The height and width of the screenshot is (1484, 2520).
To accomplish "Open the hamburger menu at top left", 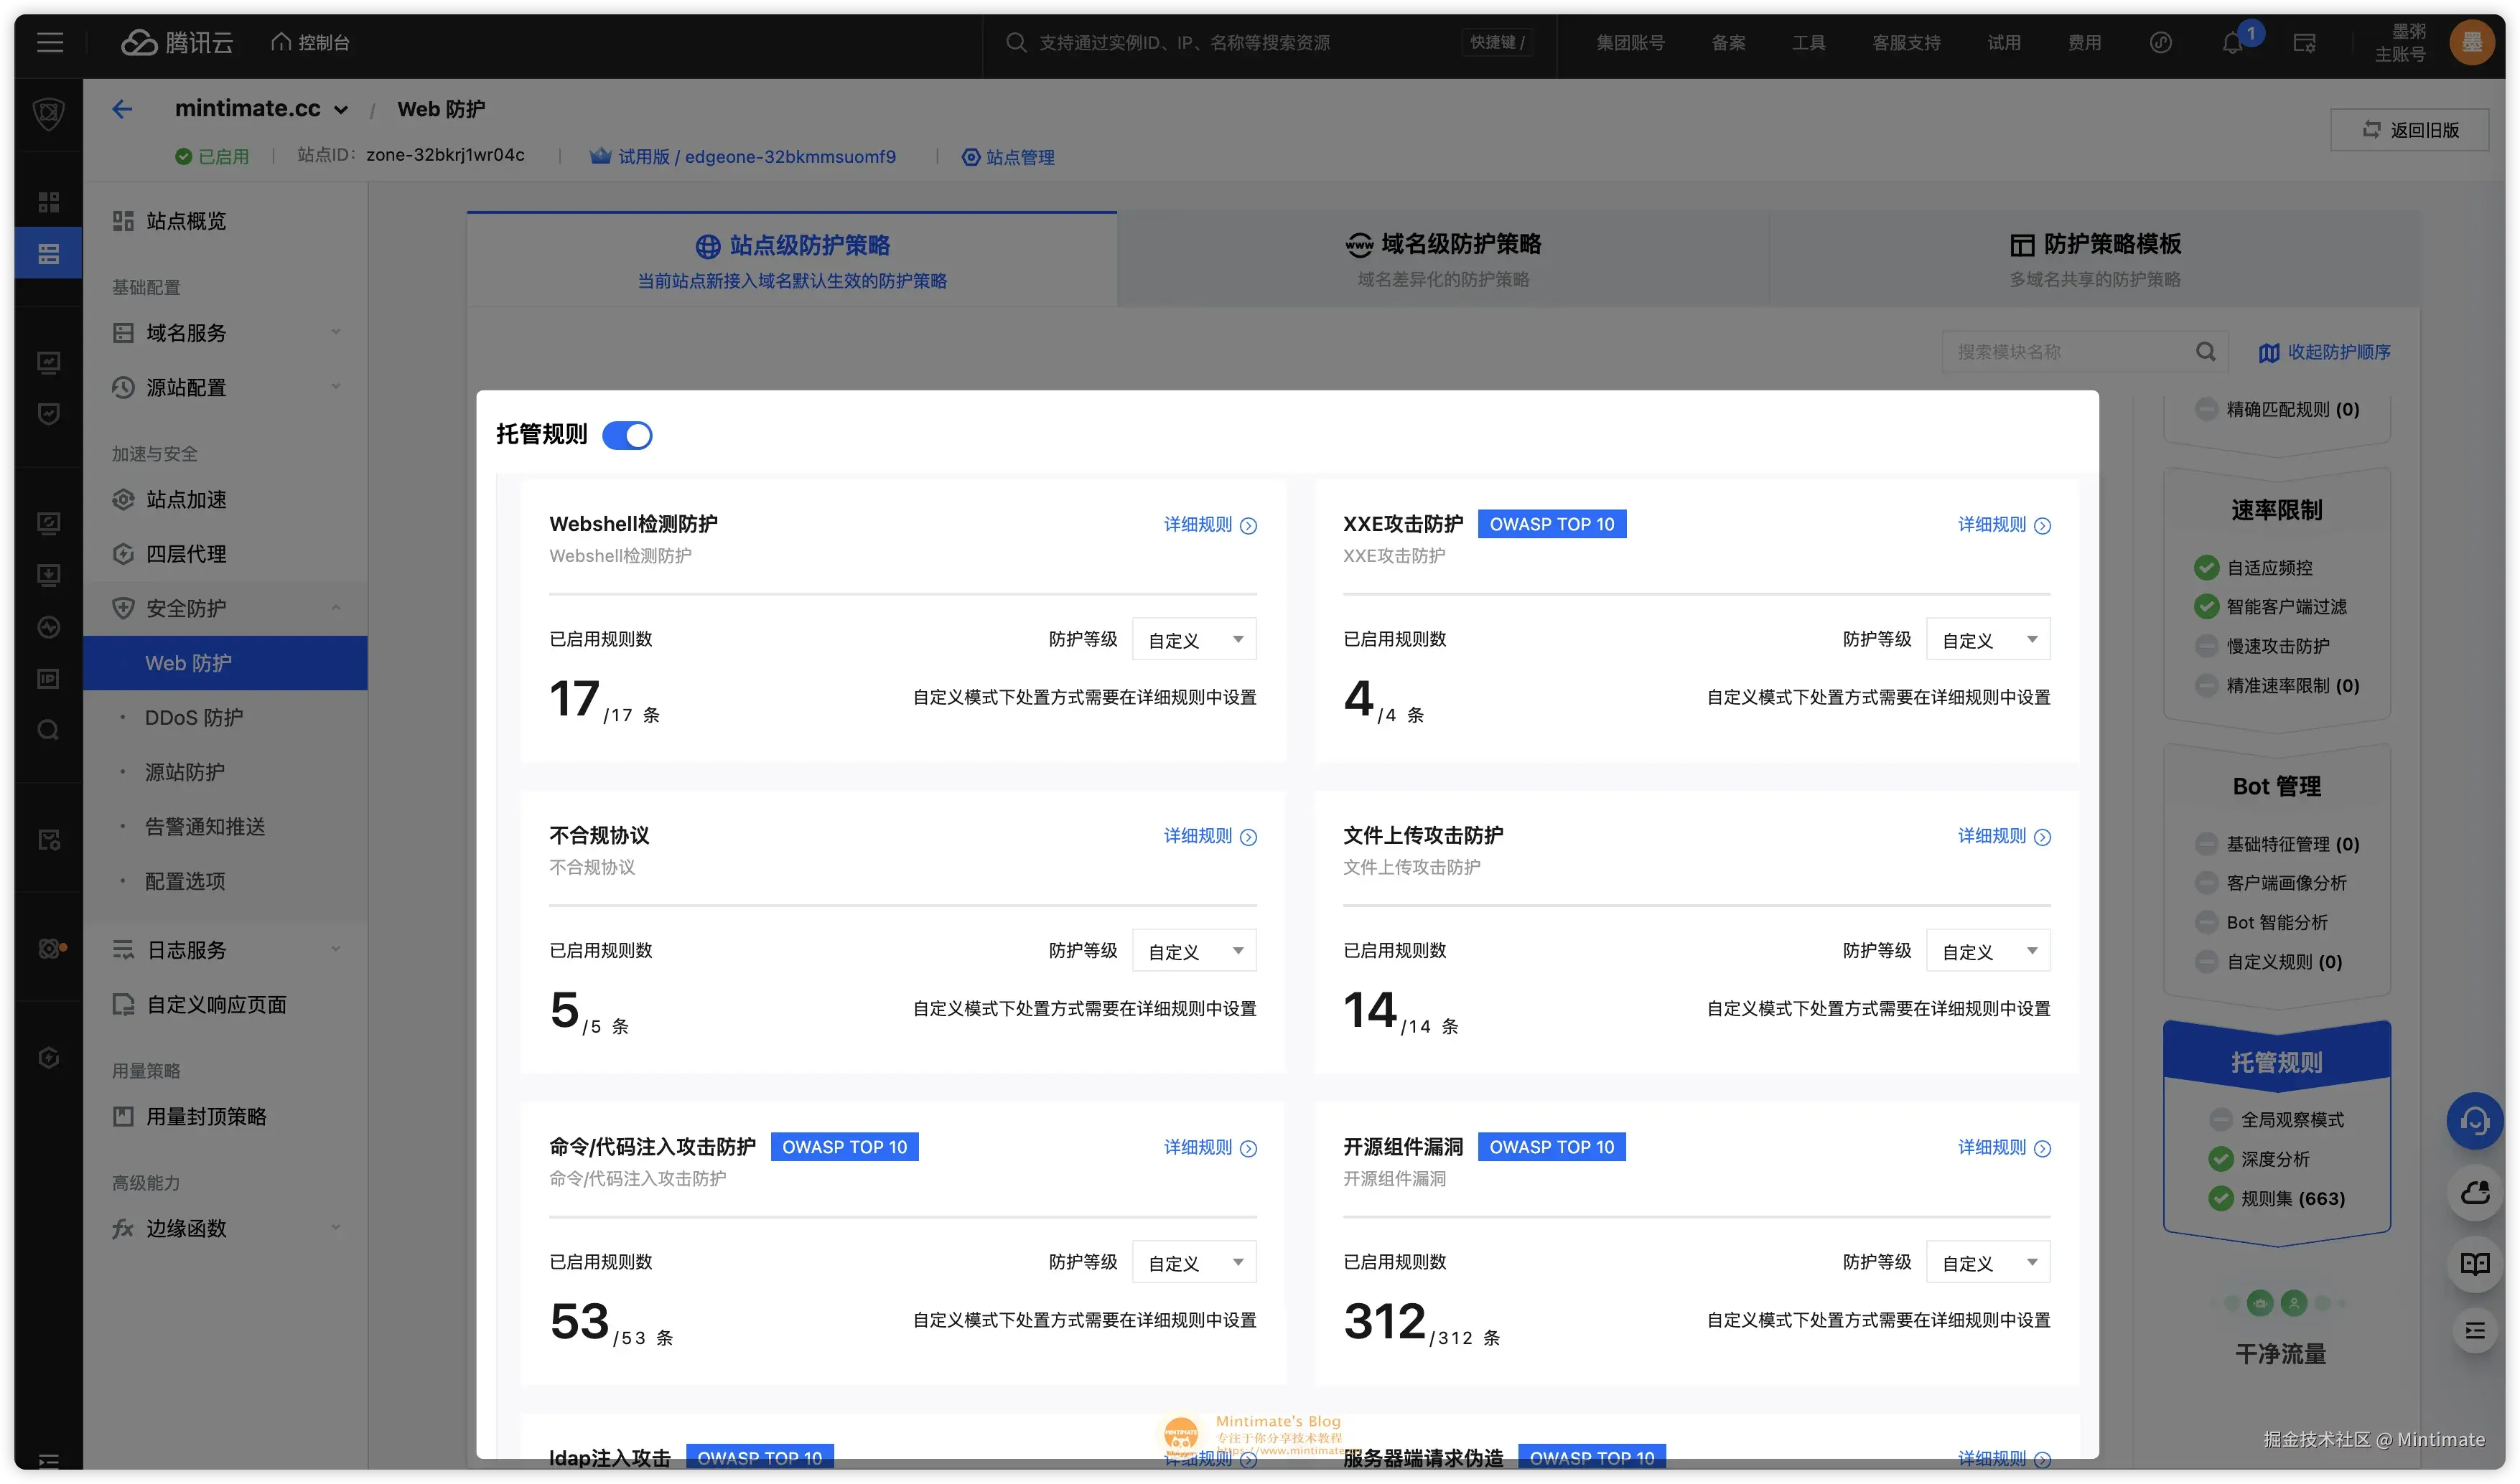I will (x=49, y=42).
